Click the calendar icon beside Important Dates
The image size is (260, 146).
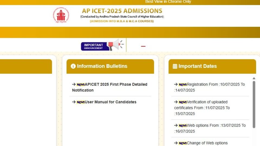tap(175, 66)
